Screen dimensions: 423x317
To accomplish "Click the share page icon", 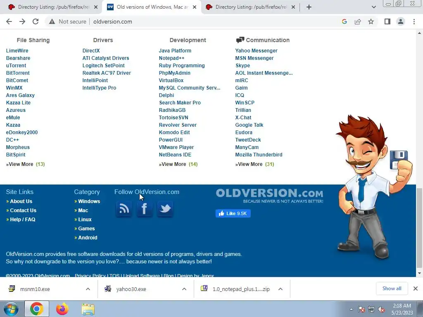I will coord(358,21).
